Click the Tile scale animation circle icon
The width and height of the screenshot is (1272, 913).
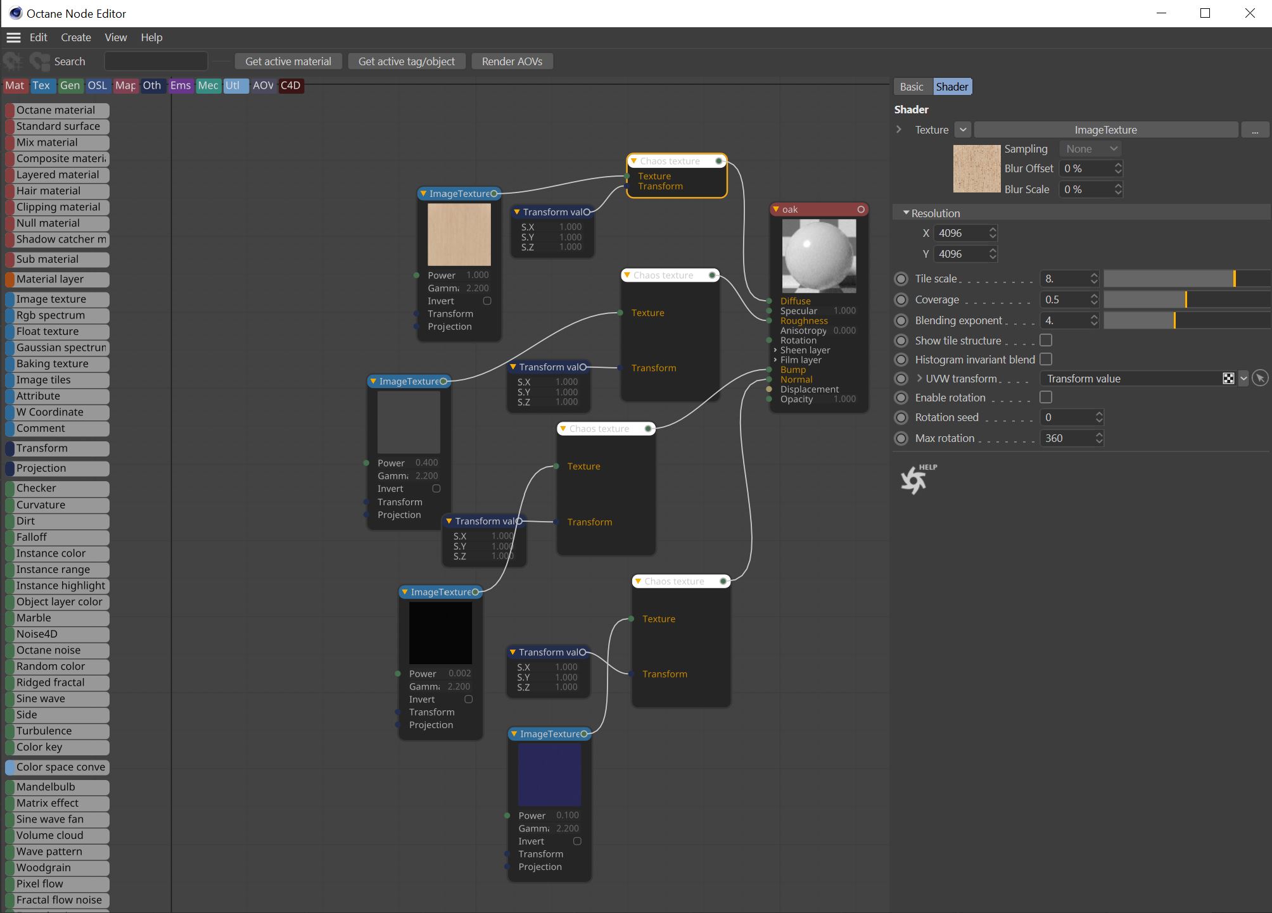pos(901,279)
